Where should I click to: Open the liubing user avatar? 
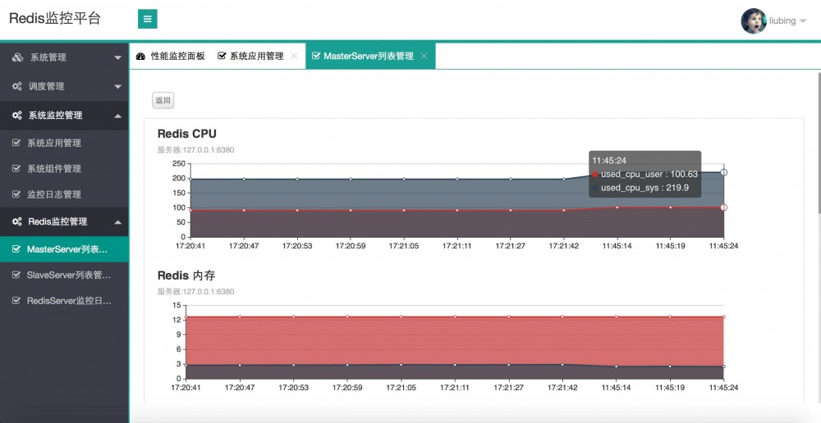point(754,21)
